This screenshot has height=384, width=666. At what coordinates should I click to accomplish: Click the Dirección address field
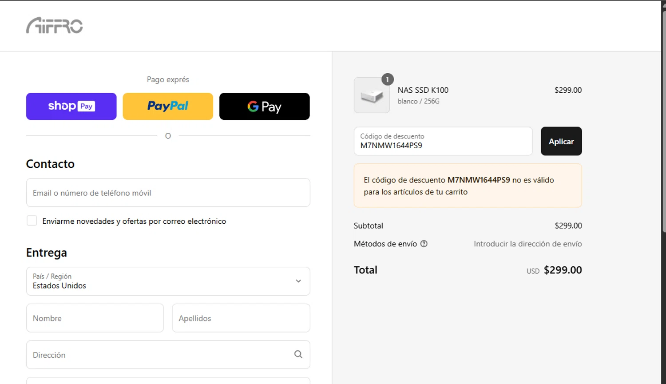point(168,355)
